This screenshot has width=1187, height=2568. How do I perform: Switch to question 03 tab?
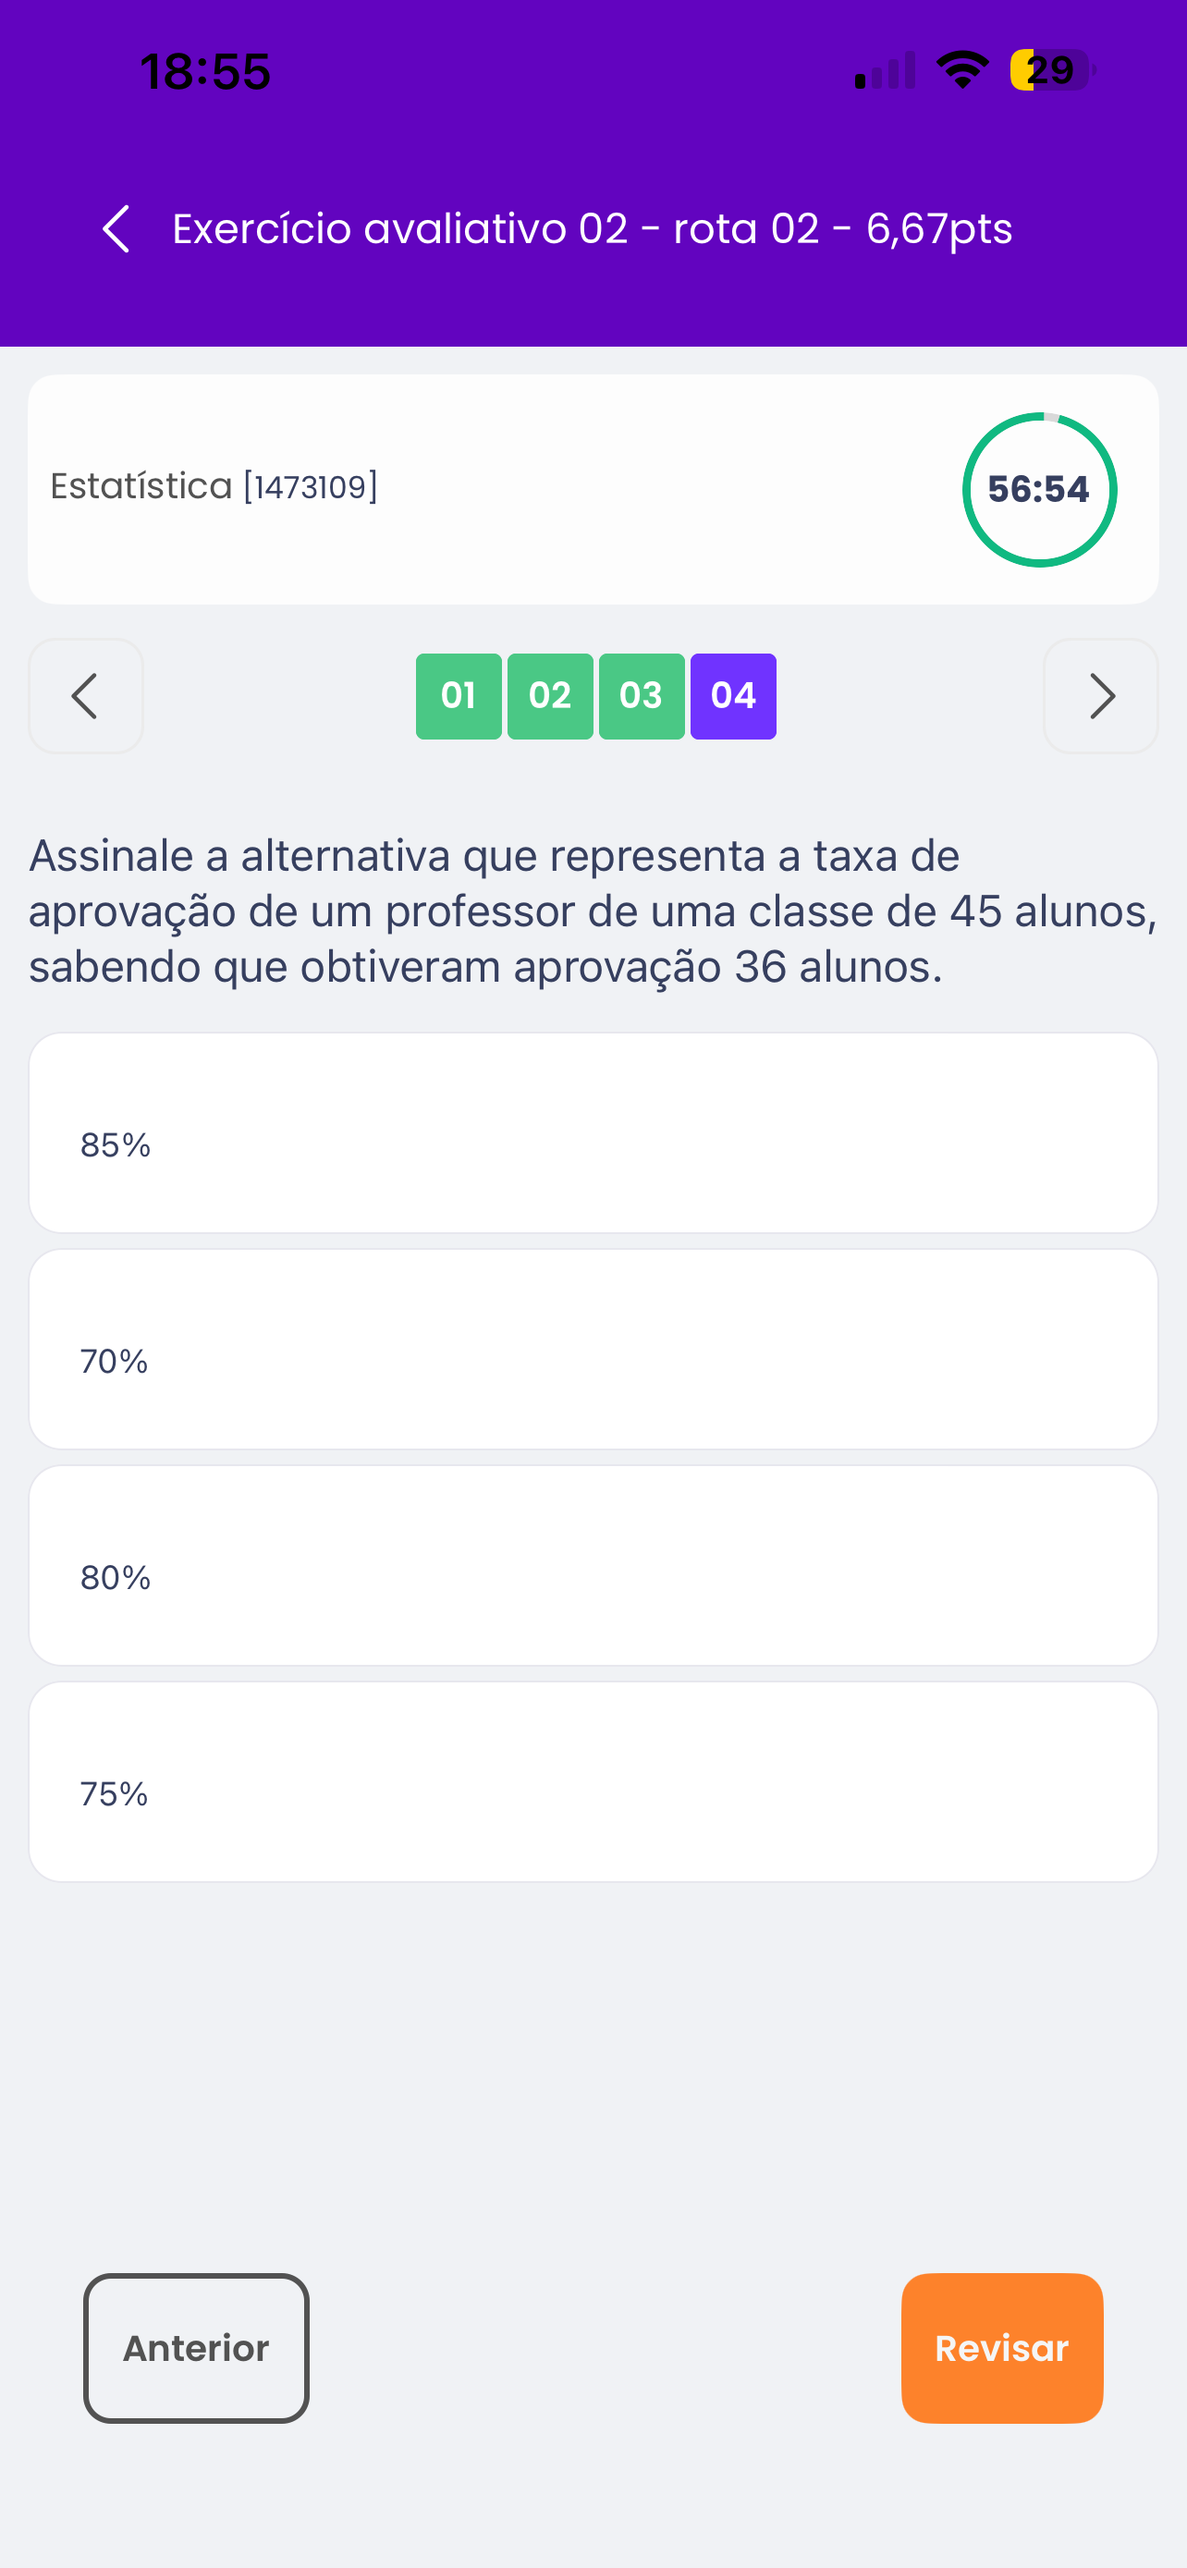point(642,697)
